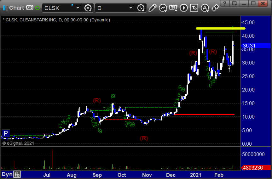Click the red (R) marker below November

144,138
